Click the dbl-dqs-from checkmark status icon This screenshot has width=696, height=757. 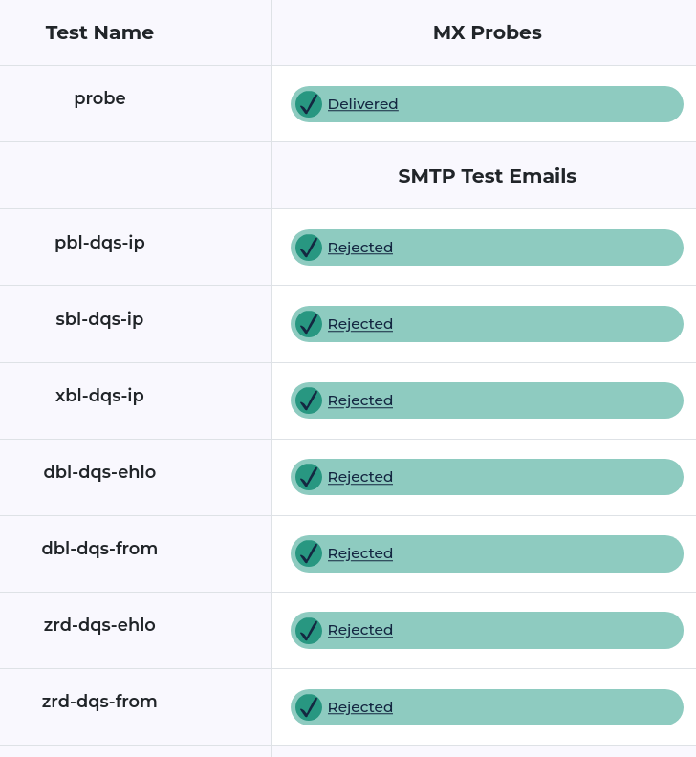coord(308,553)
